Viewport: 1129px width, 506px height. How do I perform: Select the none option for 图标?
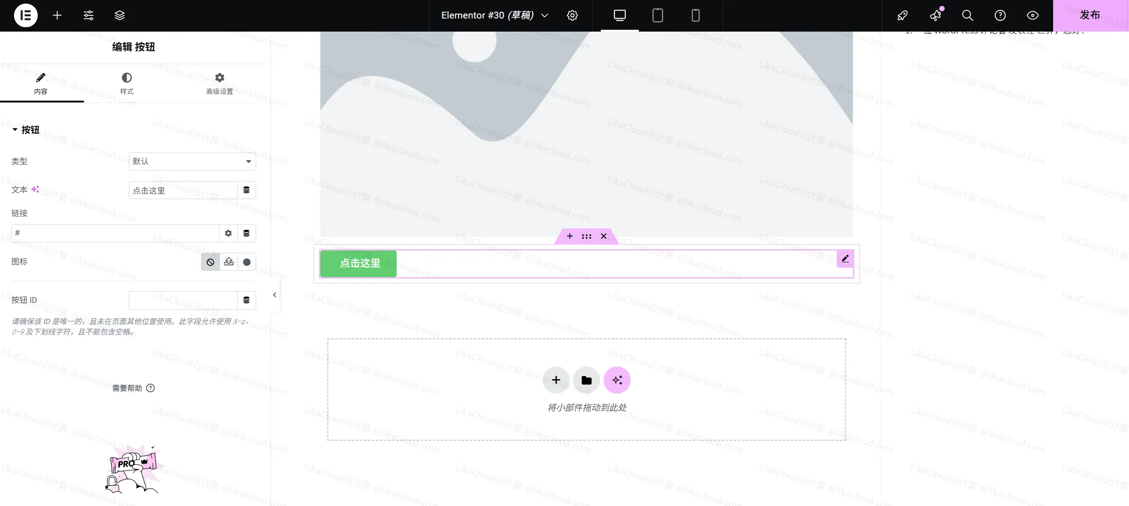coord(211,262)
